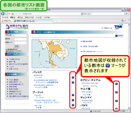Click the Thailand map image
This screenshot has width=131, height=113.
pyautogui.click(x=54, y=54)
